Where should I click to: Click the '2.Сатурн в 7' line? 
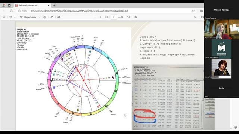160,45
